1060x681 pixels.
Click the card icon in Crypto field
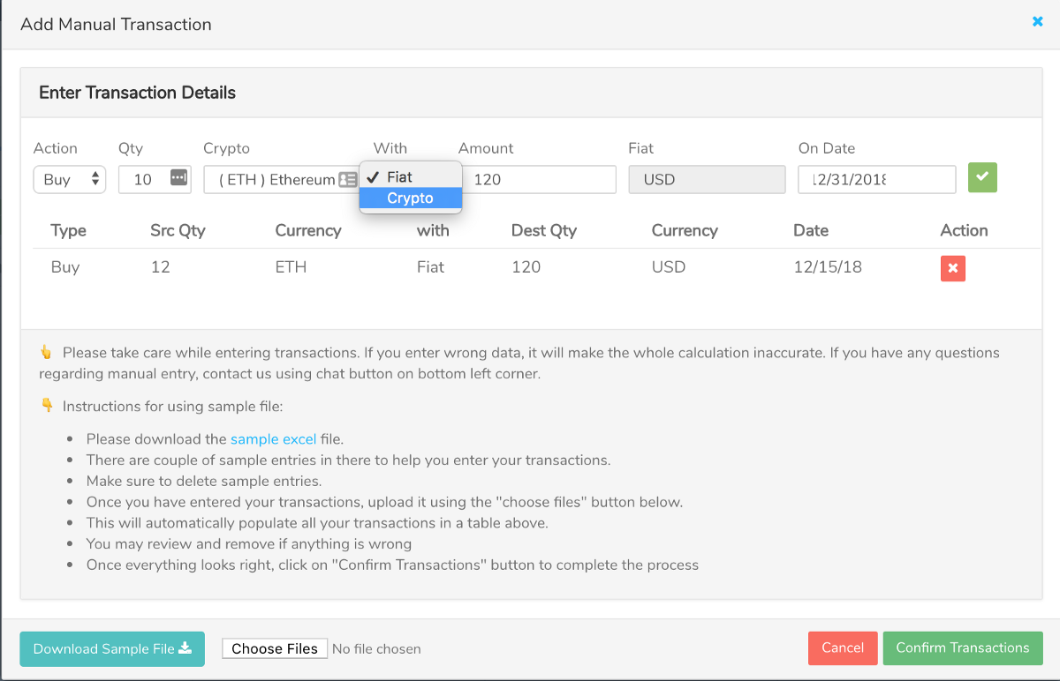[348, 180]
